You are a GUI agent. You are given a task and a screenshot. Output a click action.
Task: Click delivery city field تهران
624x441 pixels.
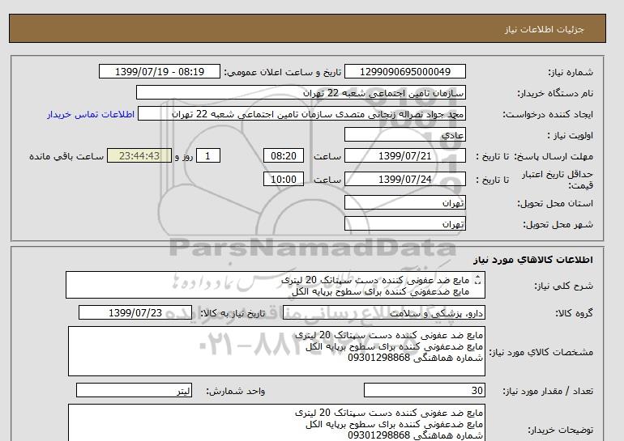(404, 223)
